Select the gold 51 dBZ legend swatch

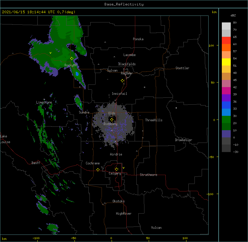[x=226, y=69]
